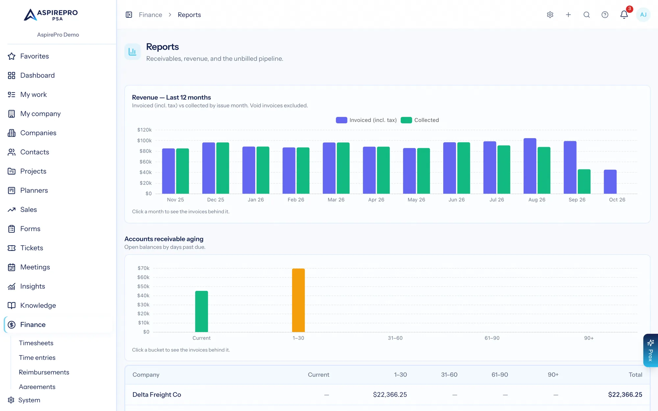Viewport: 658px width, 411px height.
Task: Click the Insights chart icon
Action: (x=12, y=286)
